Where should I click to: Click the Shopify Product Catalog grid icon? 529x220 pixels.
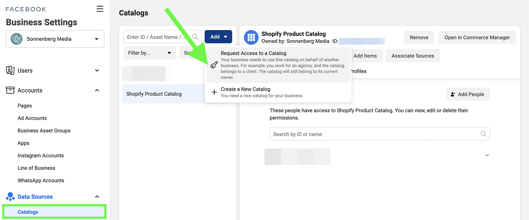point(251,37)
